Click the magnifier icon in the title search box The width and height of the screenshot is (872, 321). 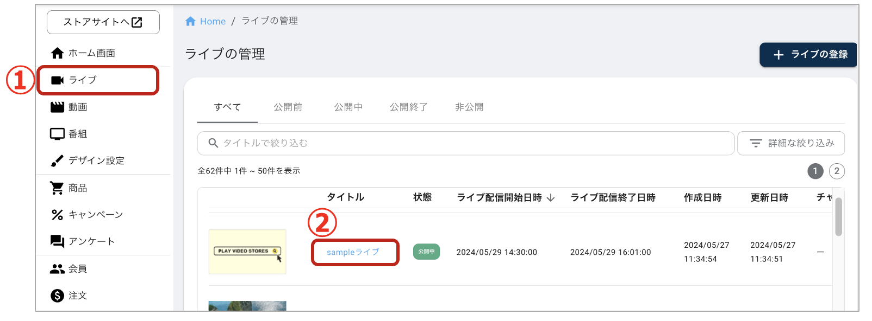coord(213,143)
